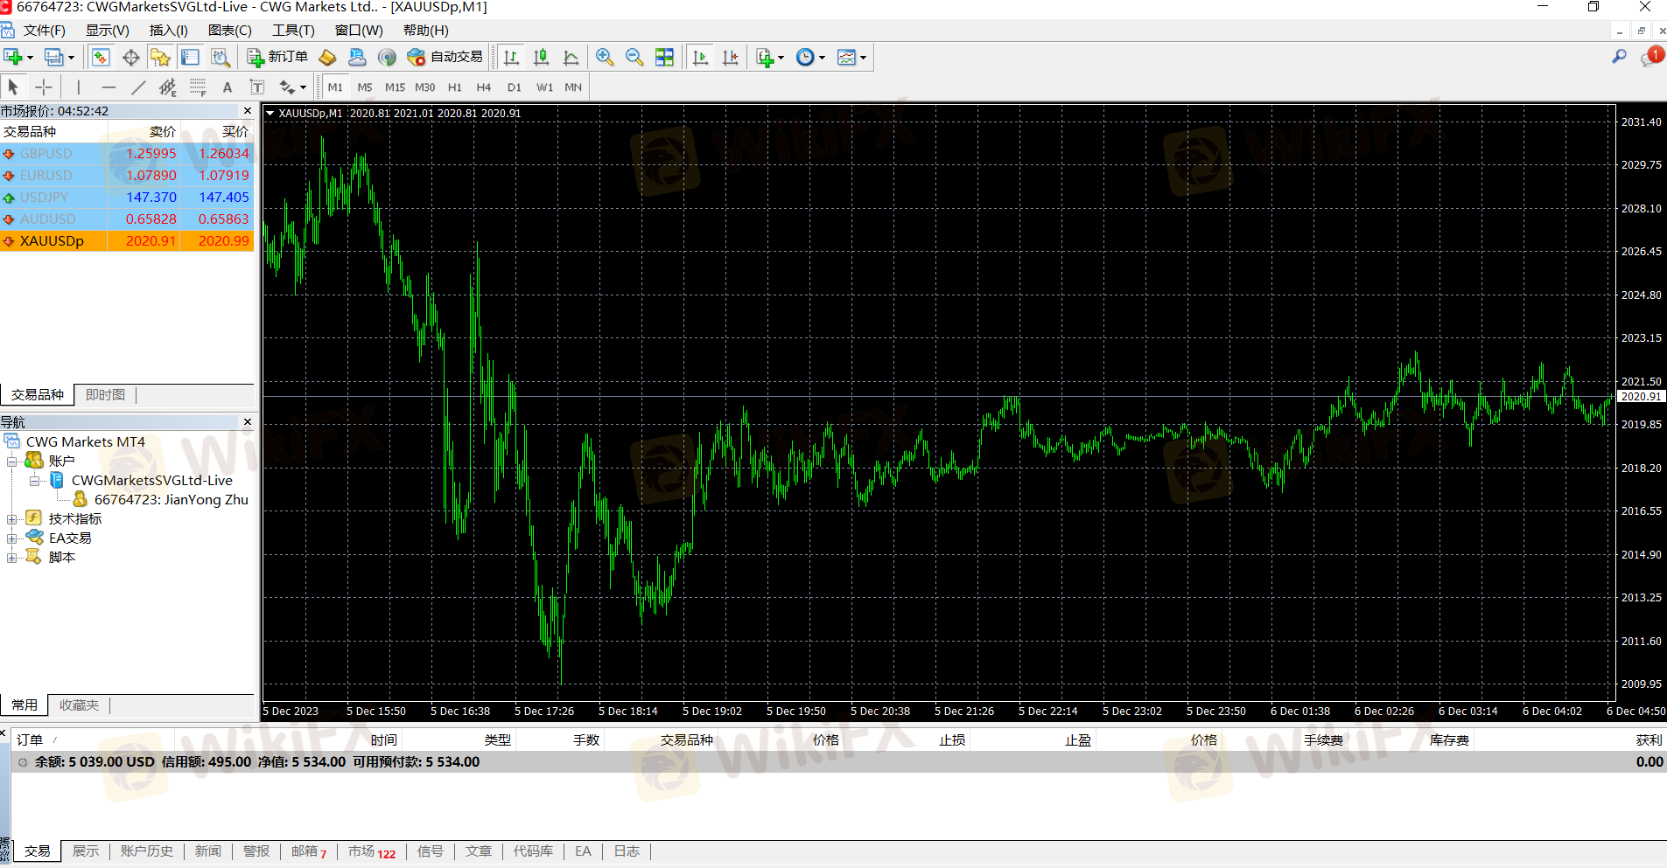Image resolution: width=1667 pixels, height=868 pixels.
Task: Zoom out on the chart
Action: point(634,58)
